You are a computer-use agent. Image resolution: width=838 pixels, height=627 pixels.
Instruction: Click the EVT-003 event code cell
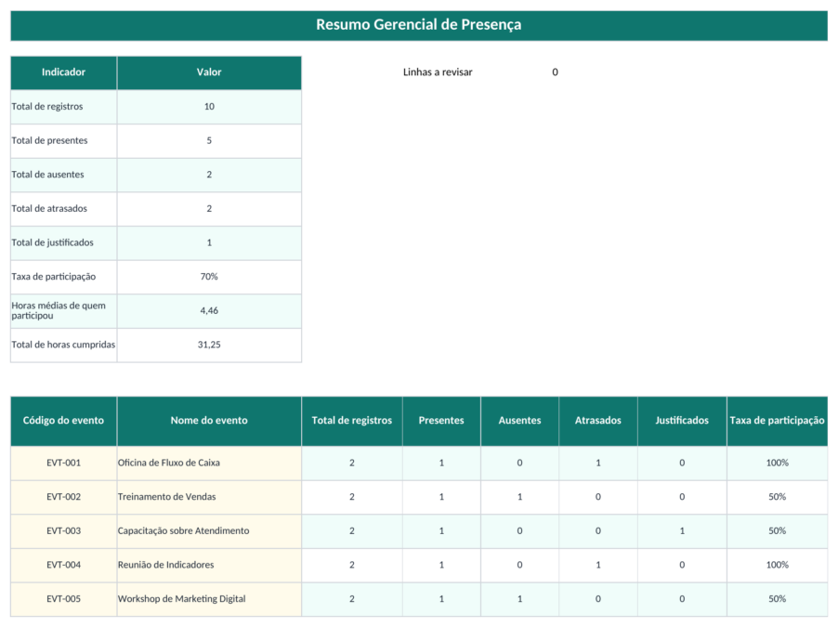pyautogui.click(x=63, y=530)
